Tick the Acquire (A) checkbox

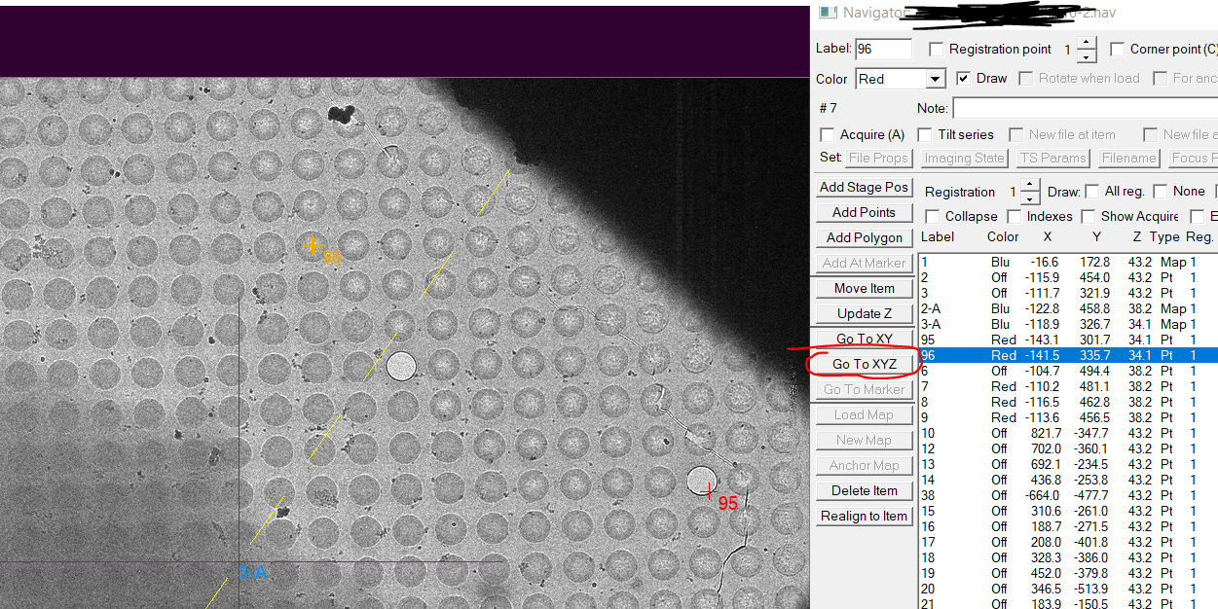pos(828,135)
